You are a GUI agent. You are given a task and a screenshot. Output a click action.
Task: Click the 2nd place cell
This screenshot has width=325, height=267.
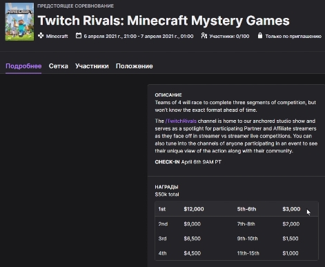163,224
